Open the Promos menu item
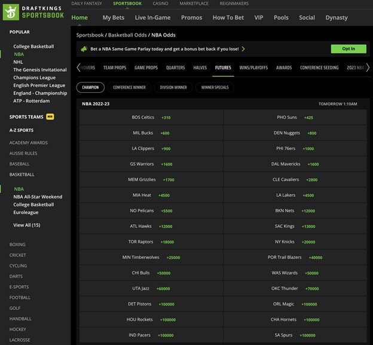Viewport: 373px width, 345px height. pos(191,17)
